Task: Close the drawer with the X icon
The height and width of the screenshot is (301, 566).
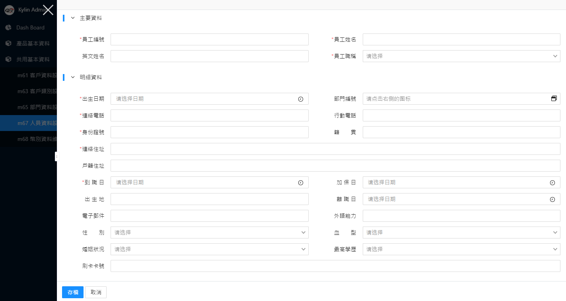Action: click(48, 10)
